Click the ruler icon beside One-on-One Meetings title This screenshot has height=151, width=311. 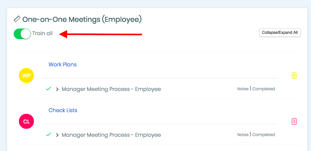[x=17, y=19]
